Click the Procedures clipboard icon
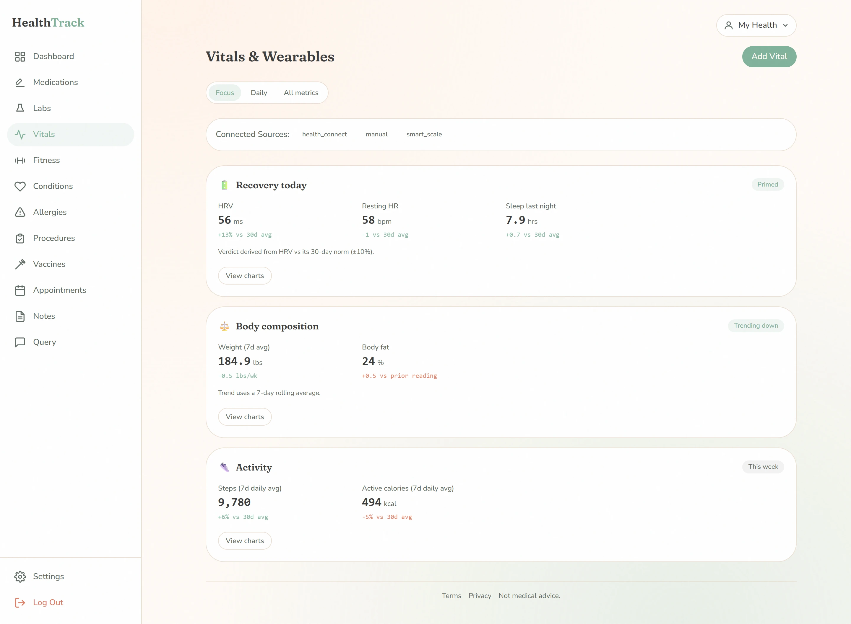 pyautogui.click(x=20, y=238)
